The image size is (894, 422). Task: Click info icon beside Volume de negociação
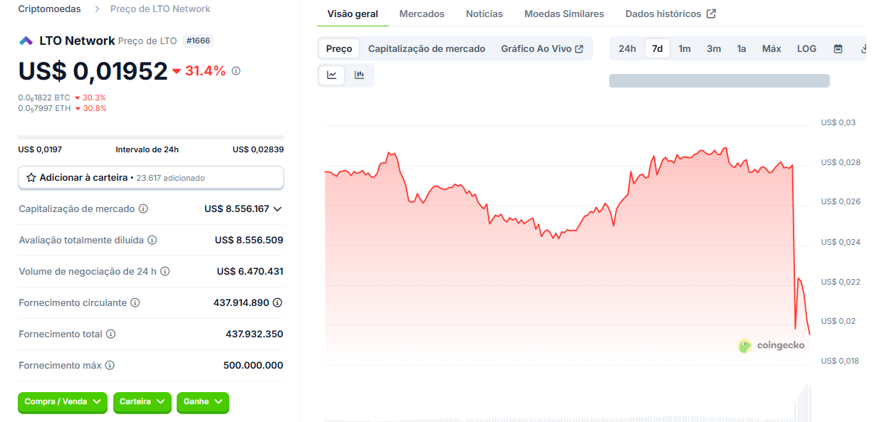point(165,271)
